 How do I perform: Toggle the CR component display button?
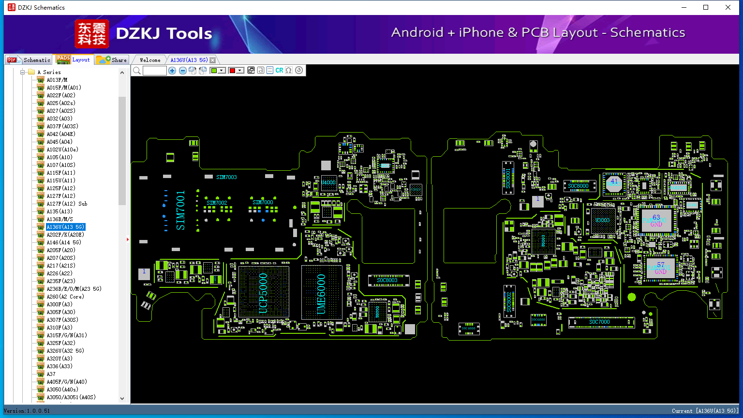(x=279, y=71)
